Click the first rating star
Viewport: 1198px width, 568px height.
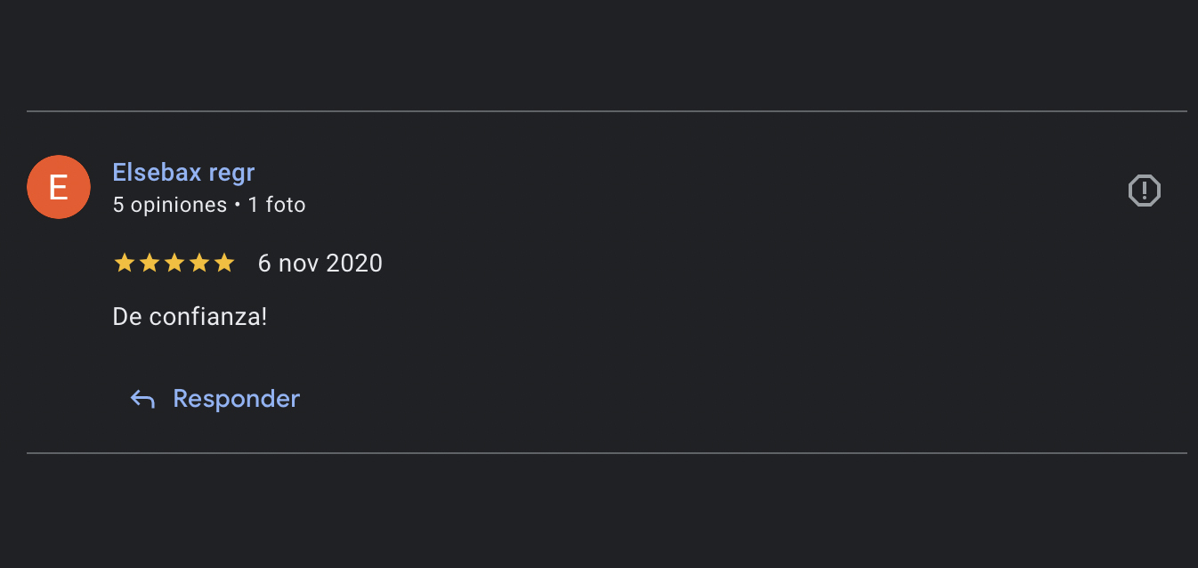click(125, 263)
